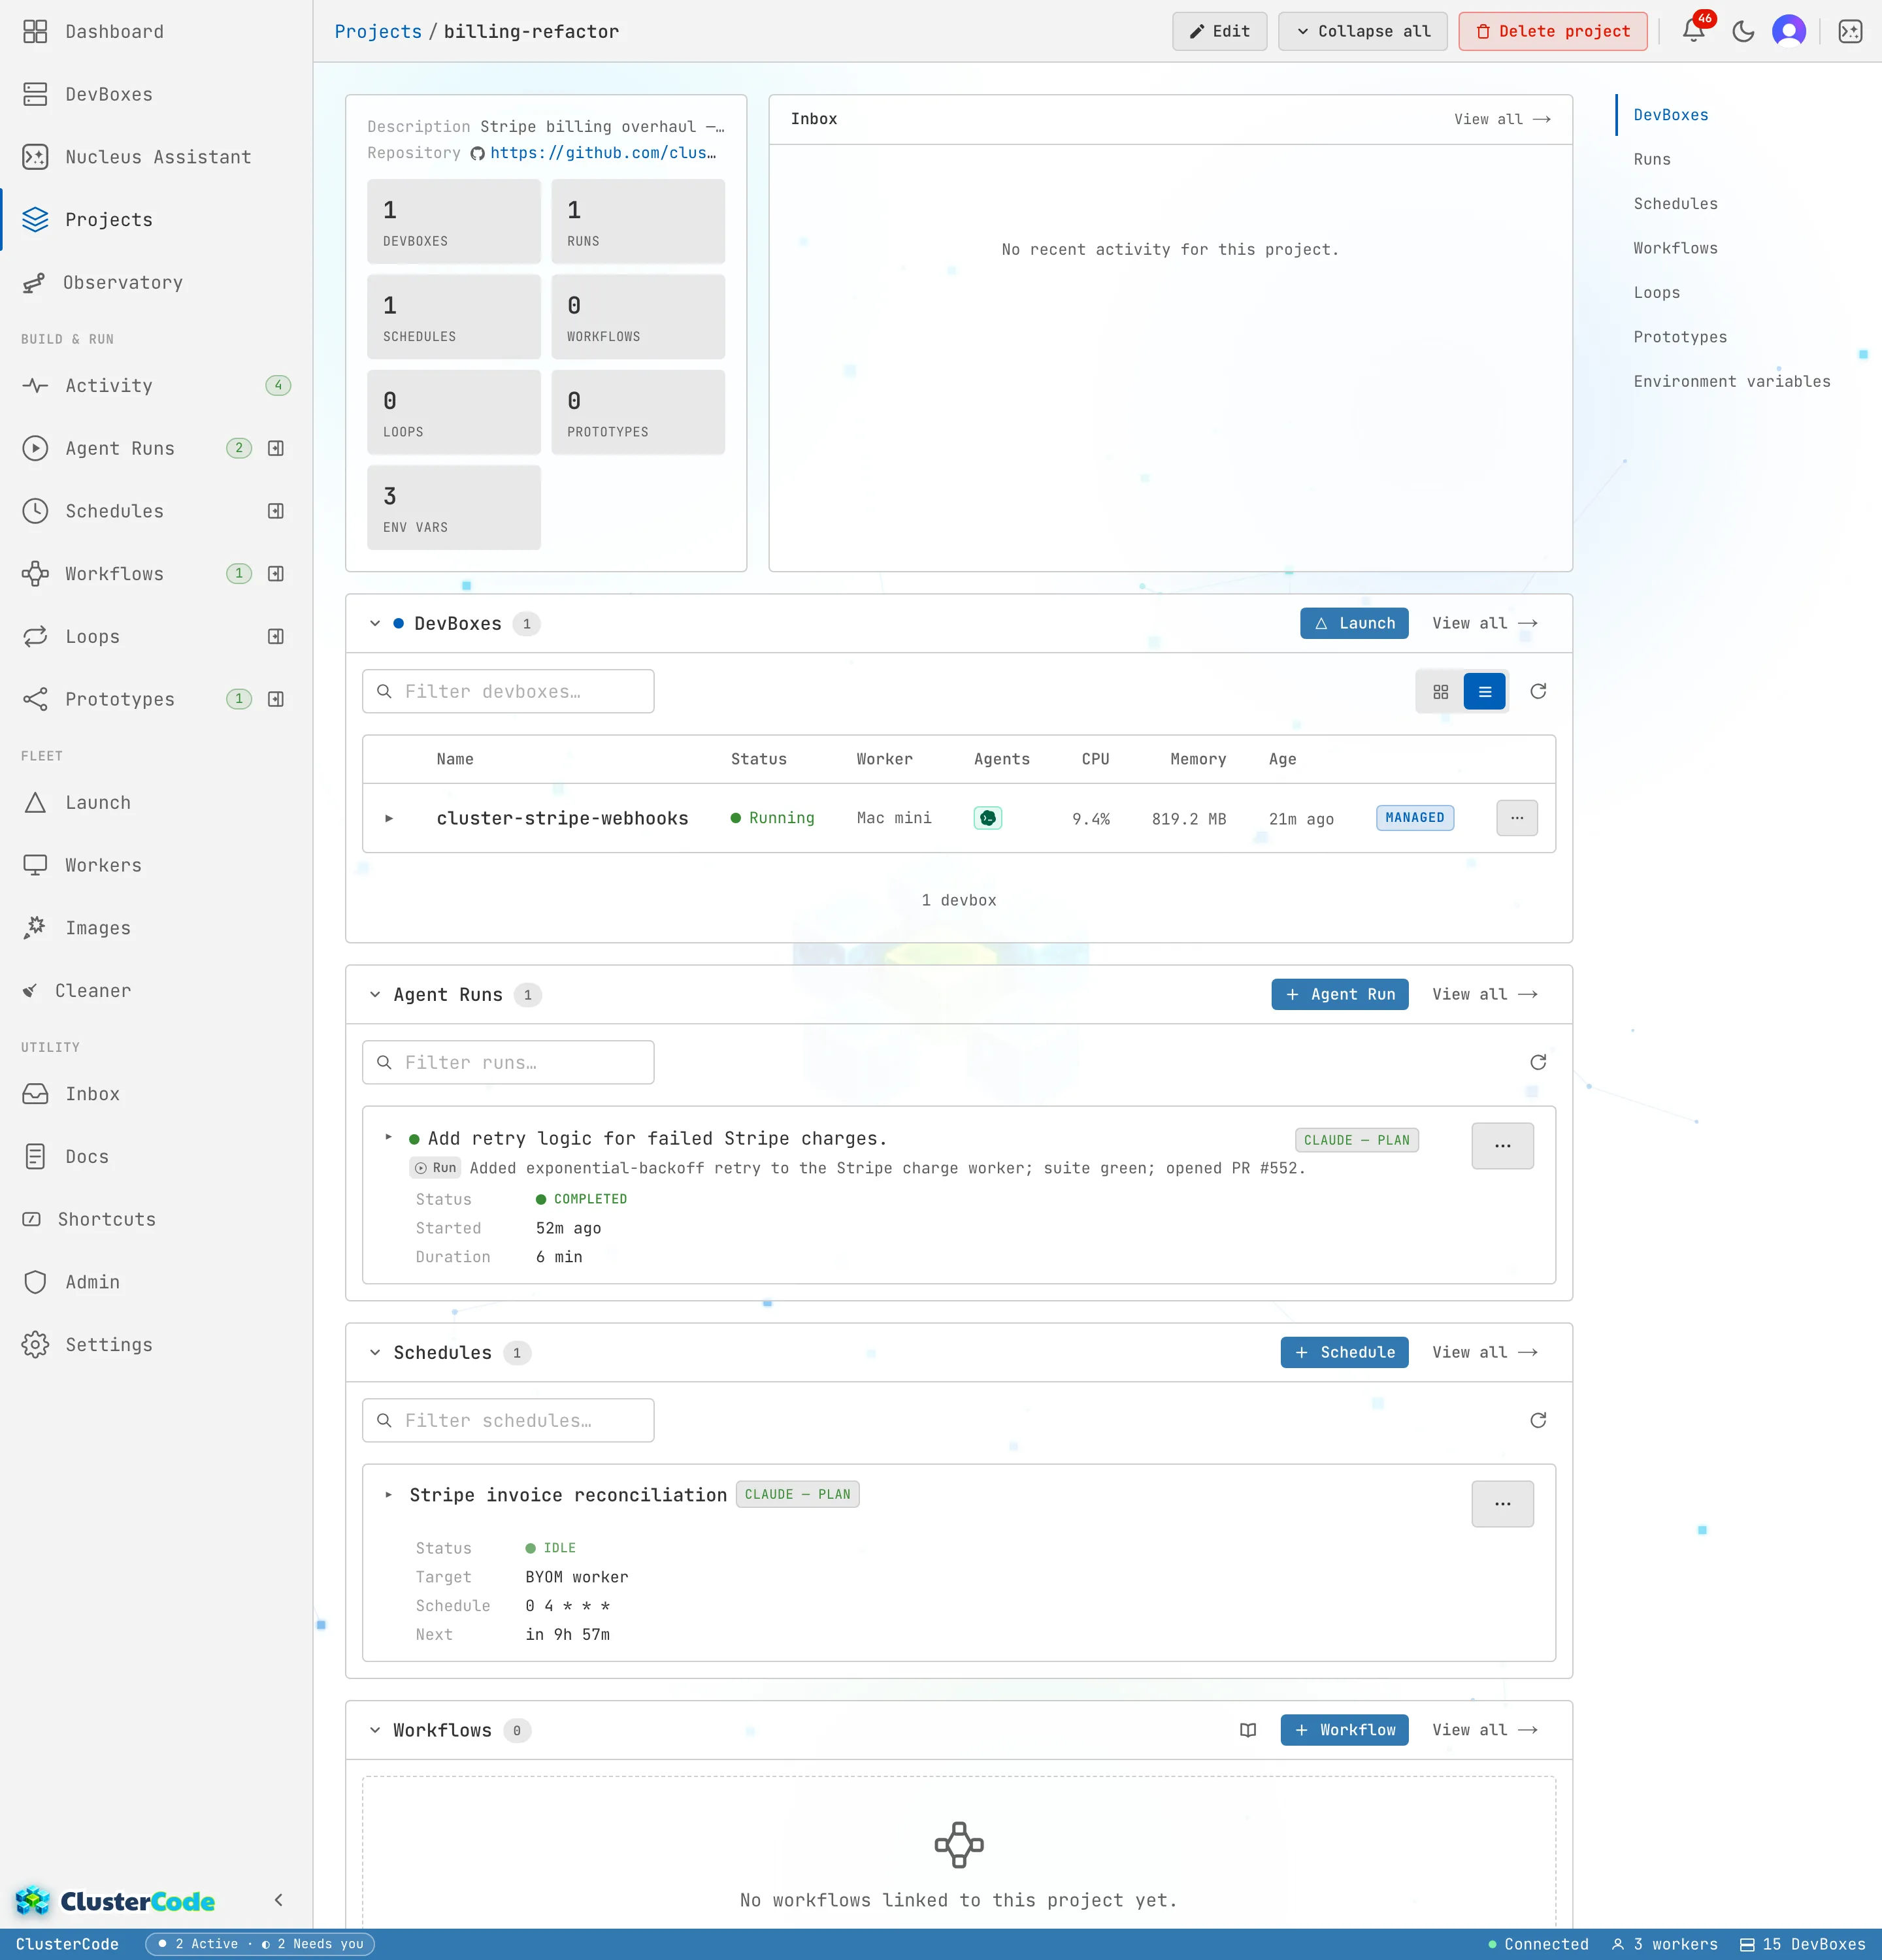
Task: Expand the cluster-stripe-webhooks row
Action: pyautogui.click(x=389, y=818)
